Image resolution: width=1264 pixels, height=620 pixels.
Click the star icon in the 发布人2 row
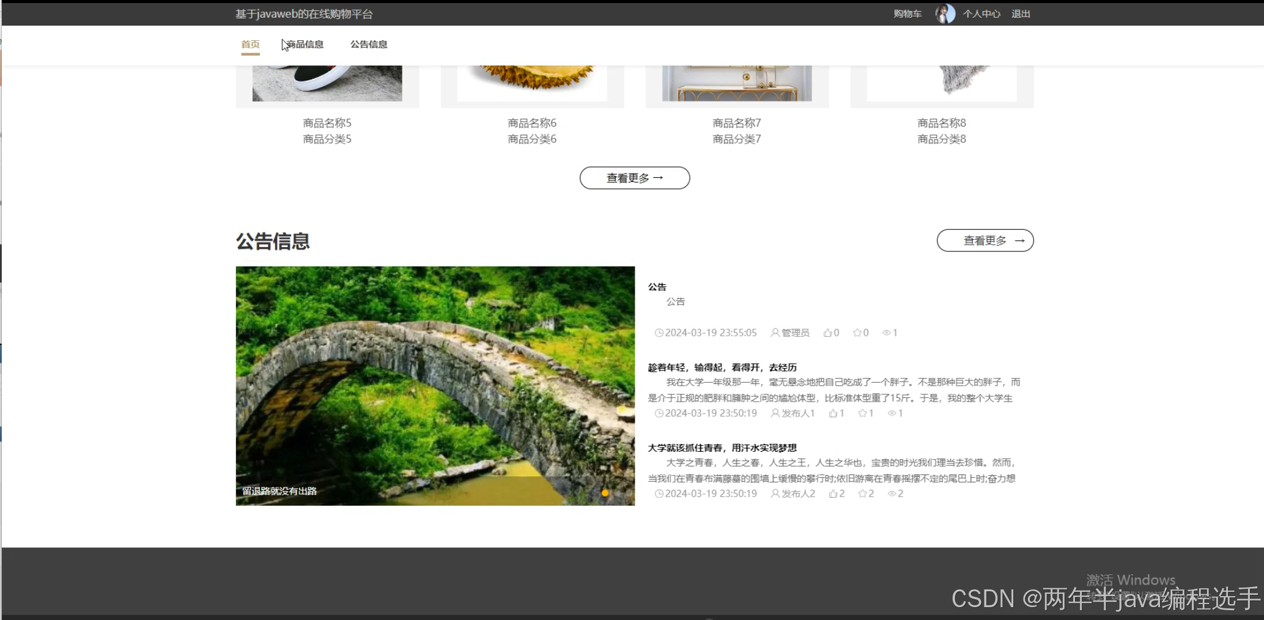[862, 493]
